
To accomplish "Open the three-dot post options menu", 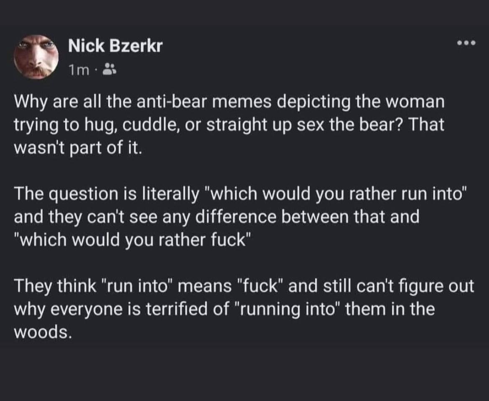I will click(466, 43).
